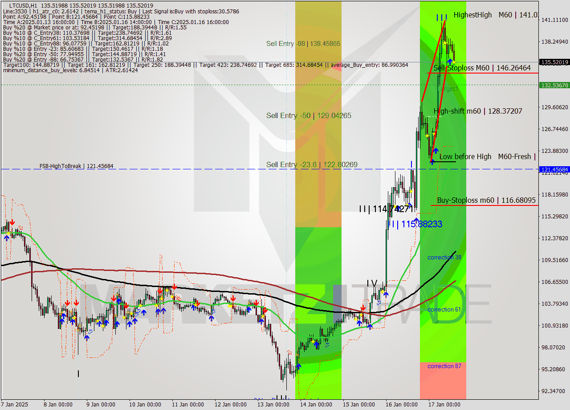Click the 'Buy-Stoploss m60 | 116.68095' label
The image size is (570, 410).
486,200
